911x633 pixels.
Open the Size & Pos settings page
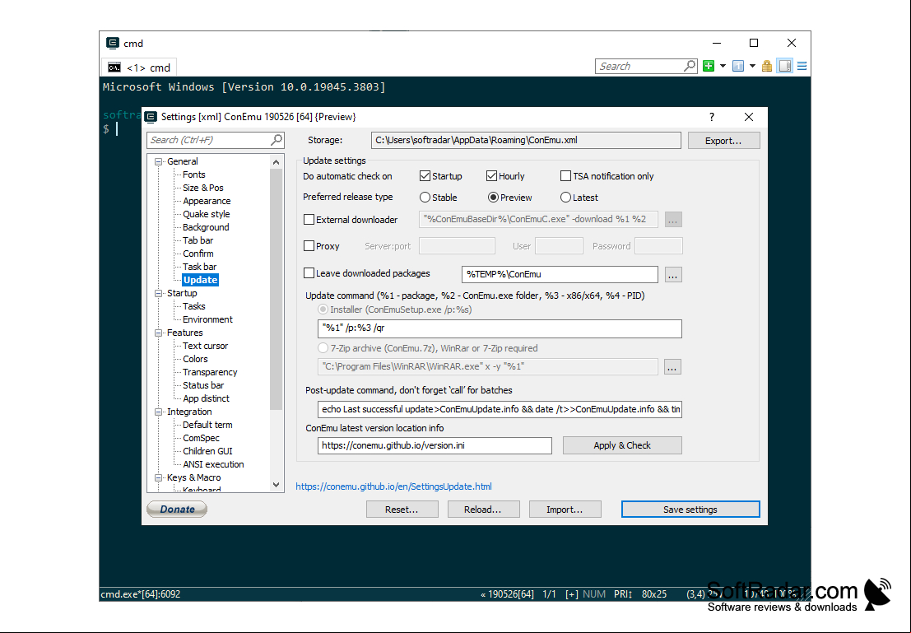pos(202,188)
